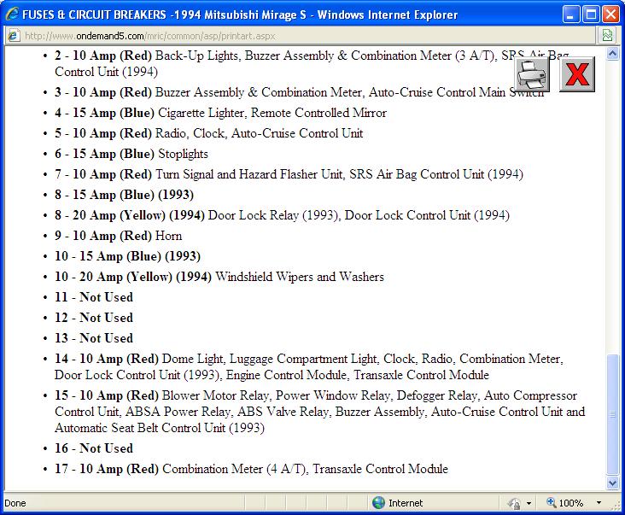The image size is (625, 515).
Task: Click the compatibility view icon beside address
Action: (607, 36)
